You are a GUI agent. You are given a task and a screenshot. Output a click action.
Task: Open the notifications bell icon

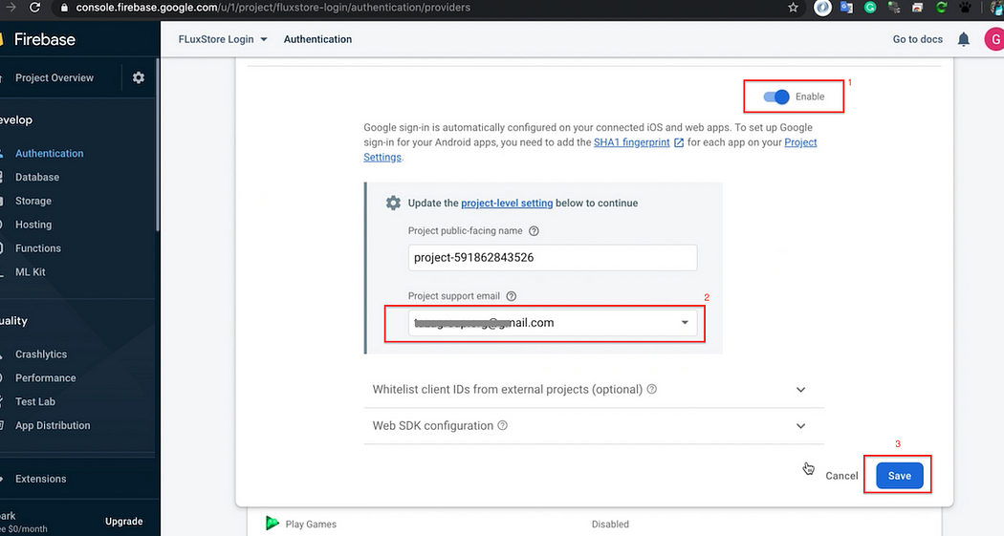(x=964, y=39)
